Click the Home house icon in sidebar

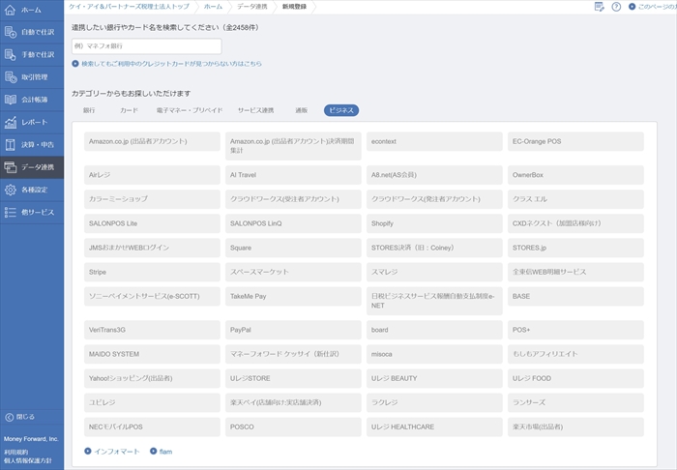[x=10, y=10]
